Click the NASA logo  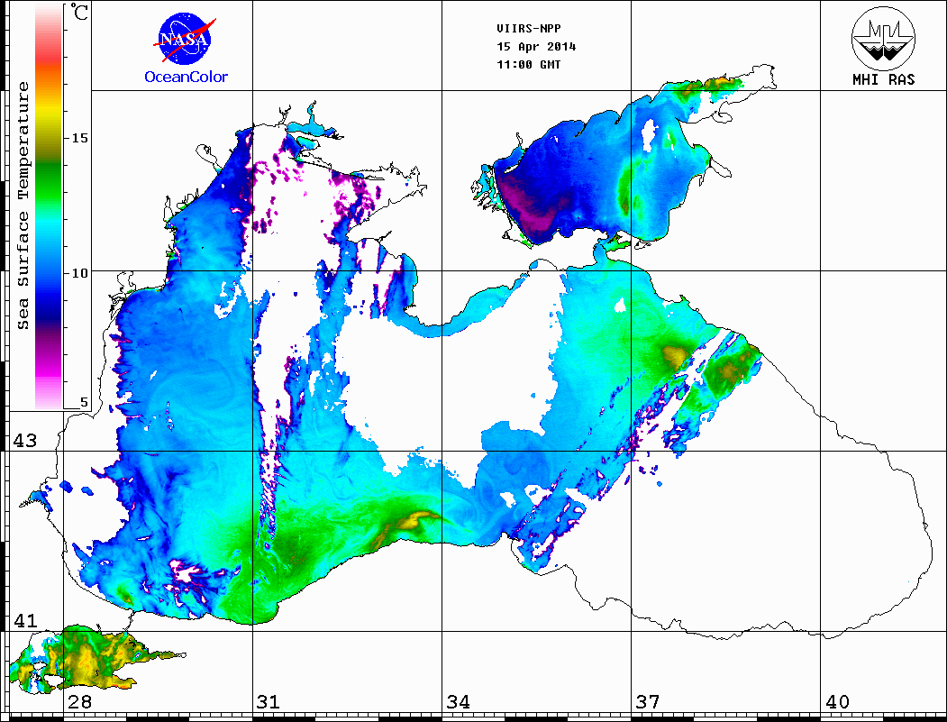tap(184, 40)
